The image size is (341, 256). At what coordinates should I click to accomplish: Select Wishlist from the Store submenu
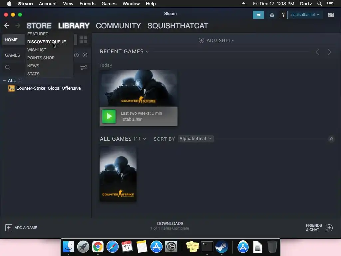click(37, 50)
